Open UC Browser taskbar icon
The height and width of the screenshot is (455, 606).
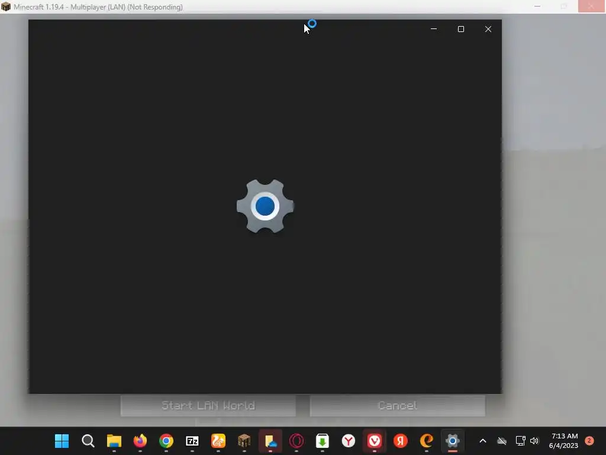(x=218, y=441)
